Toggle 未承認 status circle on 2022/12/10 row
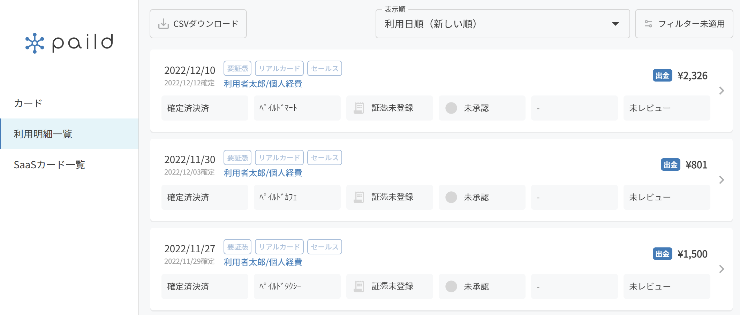 point(451,108)
